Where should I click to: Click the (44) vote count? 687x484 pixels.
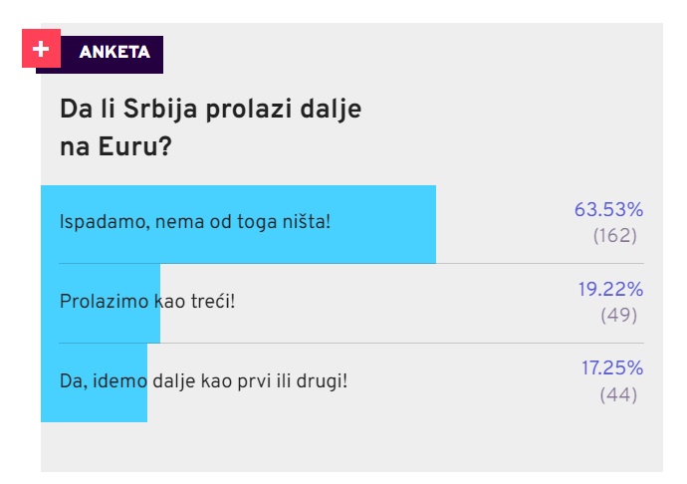pos(618,395)
